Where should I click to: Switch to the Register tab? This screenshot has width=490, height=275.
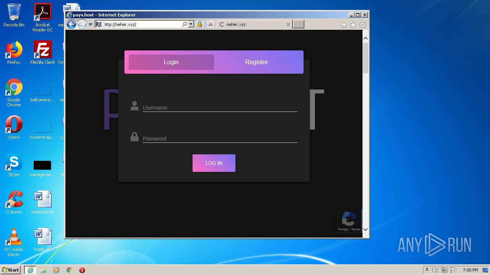point(256,62)
